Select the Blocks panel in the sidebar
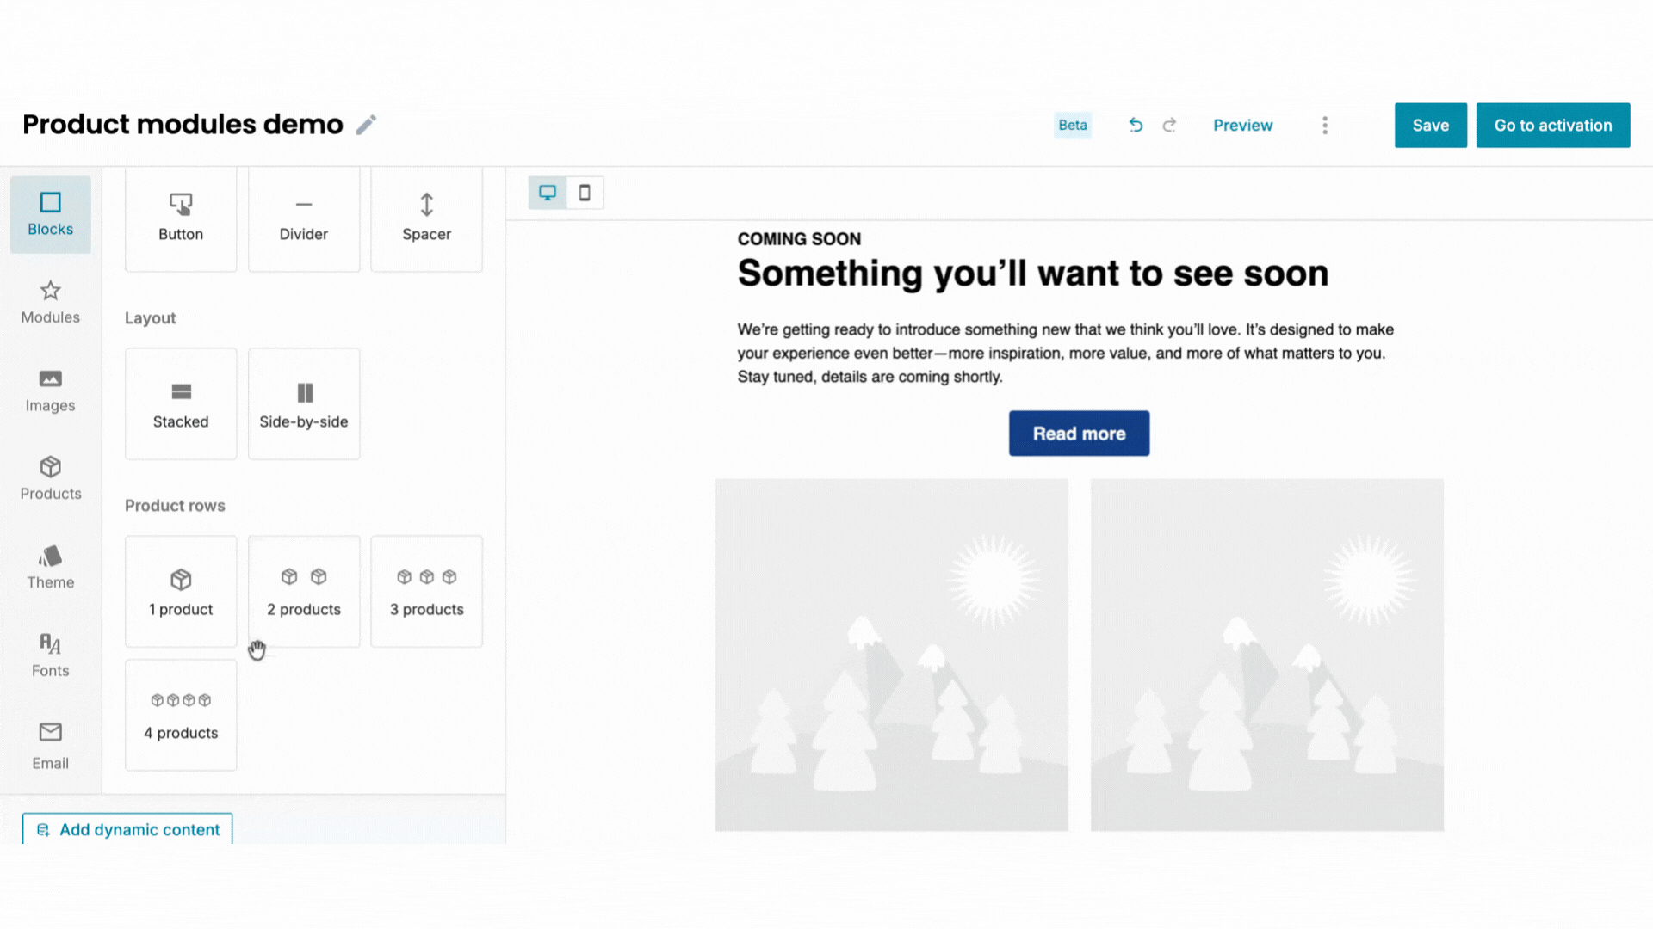 point(50,214)
